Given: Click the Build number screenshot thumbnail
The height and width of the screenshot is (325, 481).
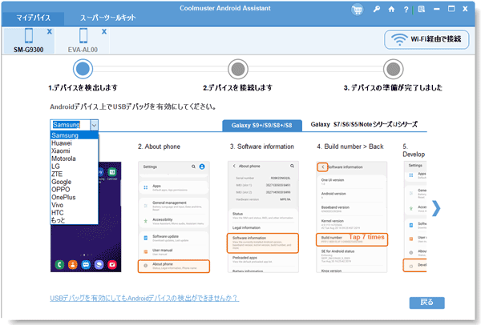Looking at the screenshot, I should pos(352,217).
